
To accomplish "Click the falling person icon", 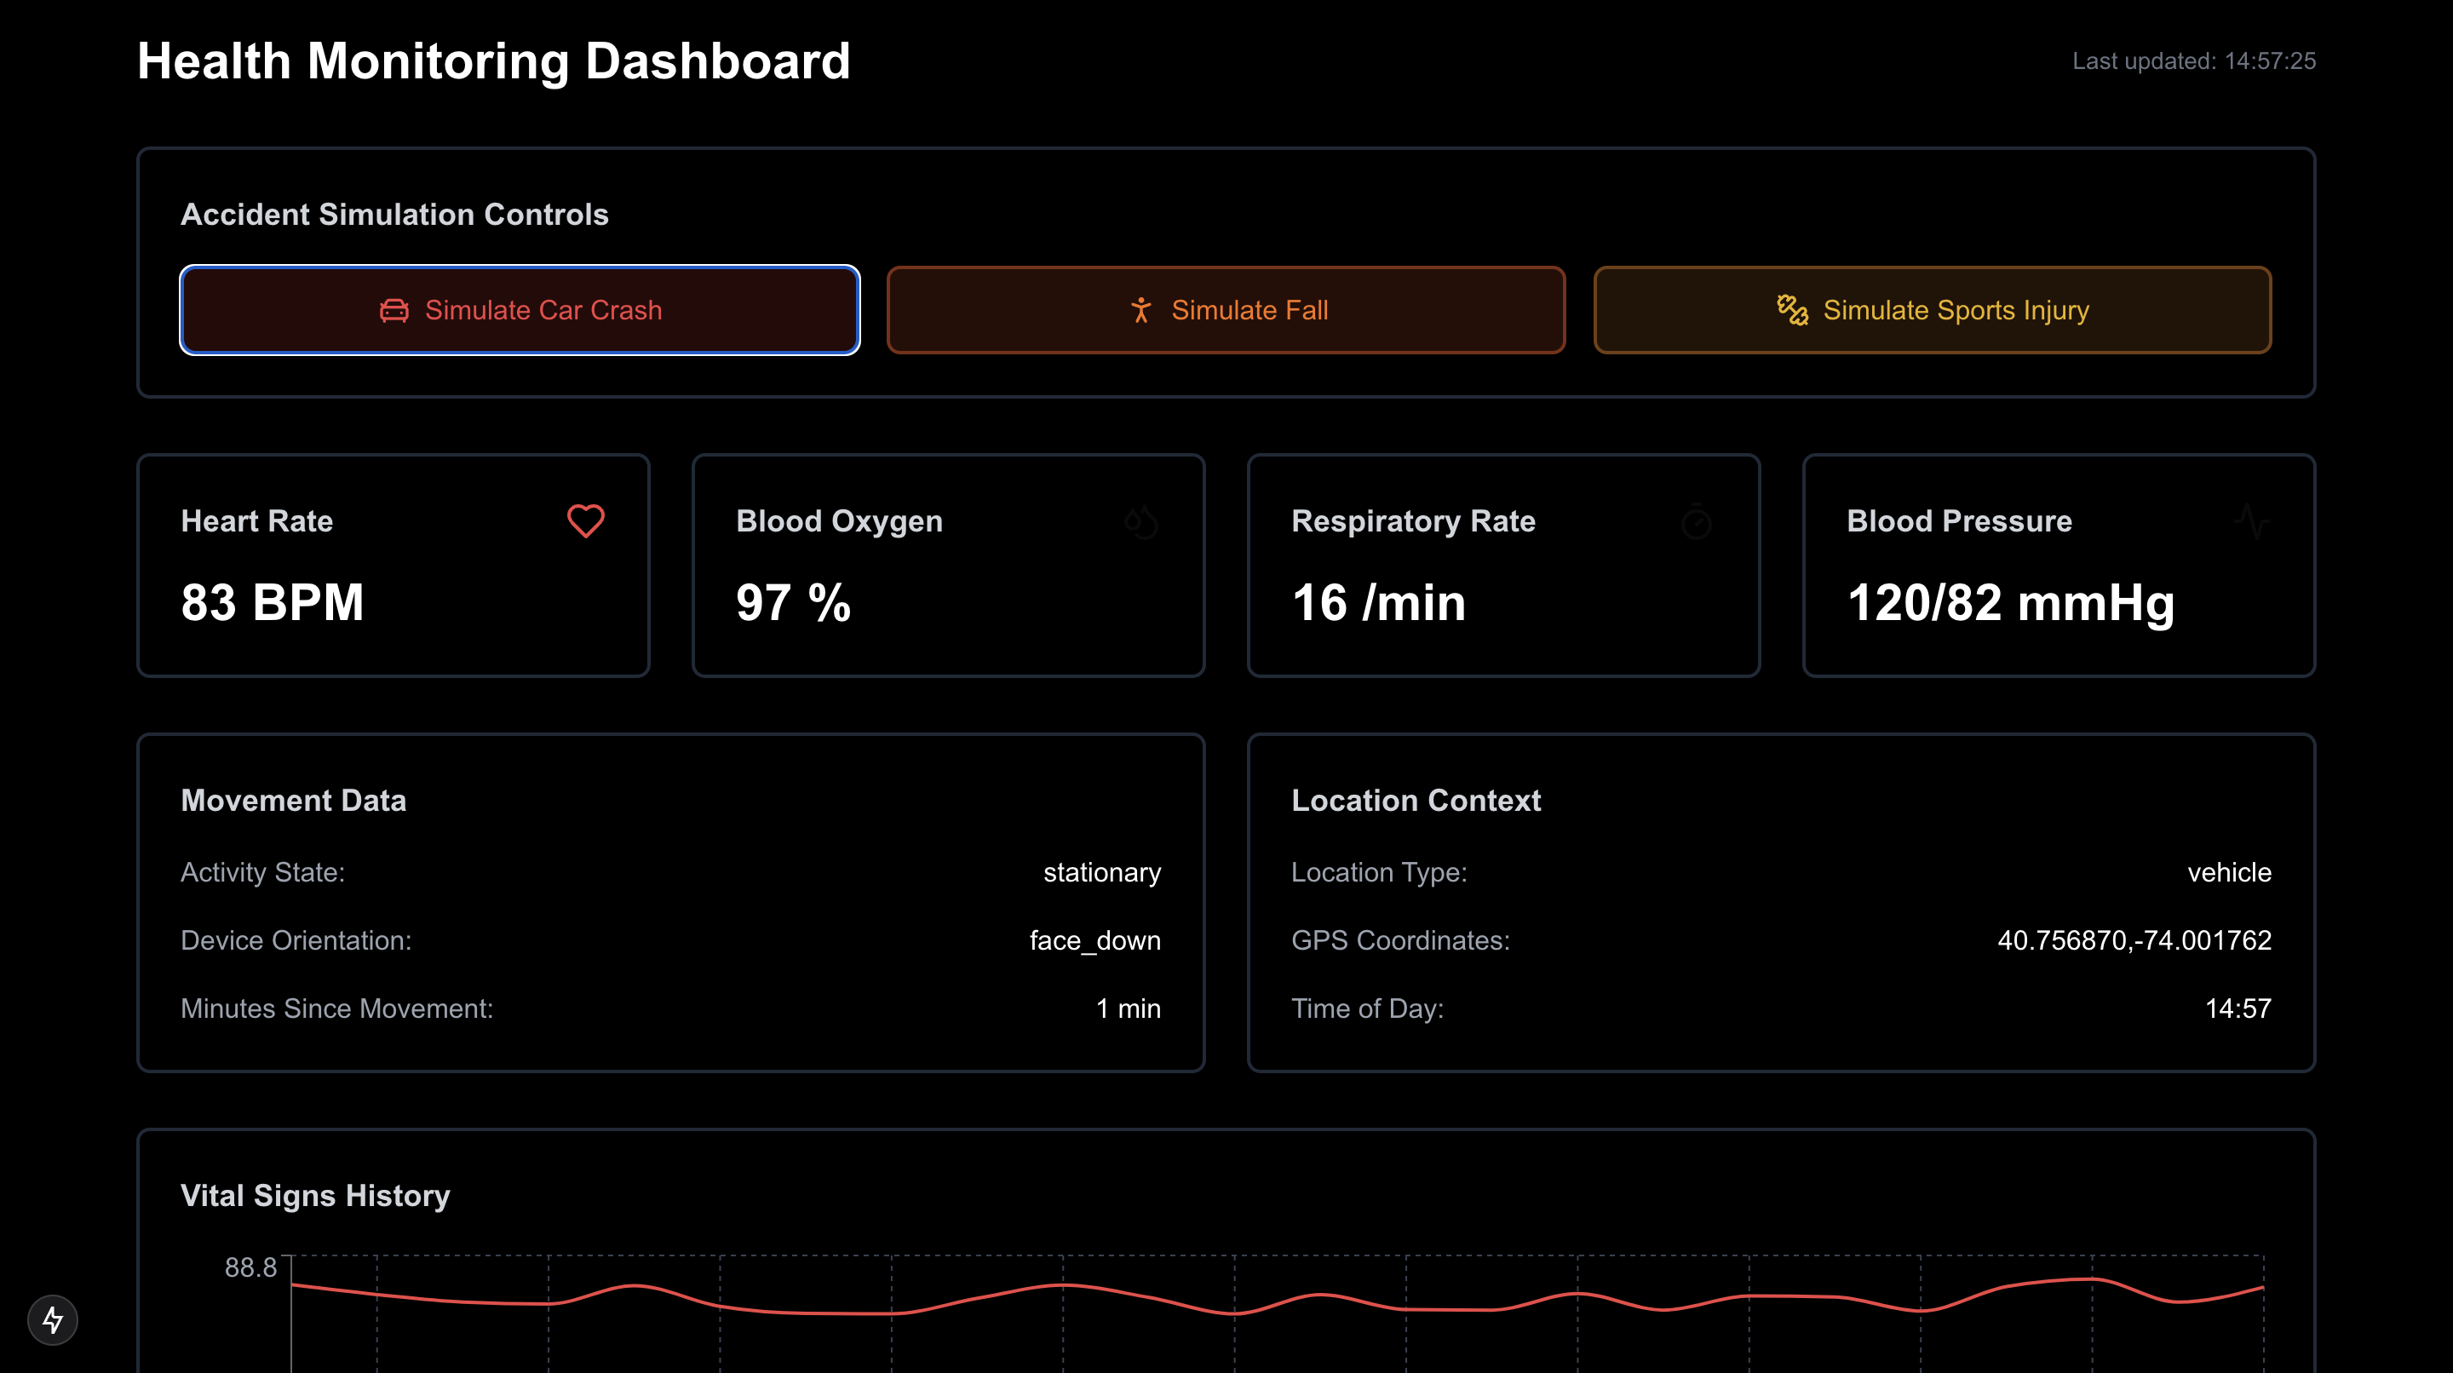I will [x=1140, y=310].
